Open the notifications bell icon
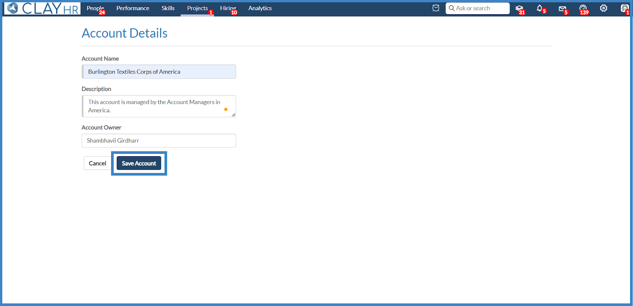 pos(540,8)
